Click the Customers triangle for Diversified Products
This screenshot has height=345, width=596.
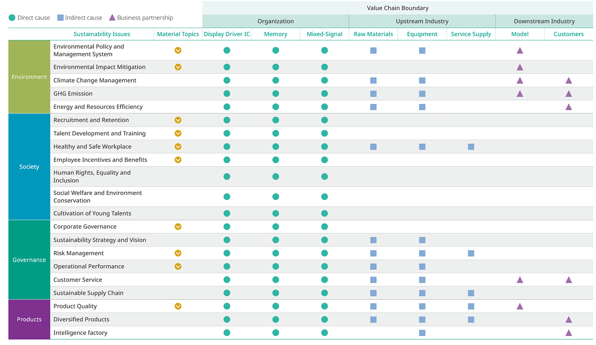[569, 319]
